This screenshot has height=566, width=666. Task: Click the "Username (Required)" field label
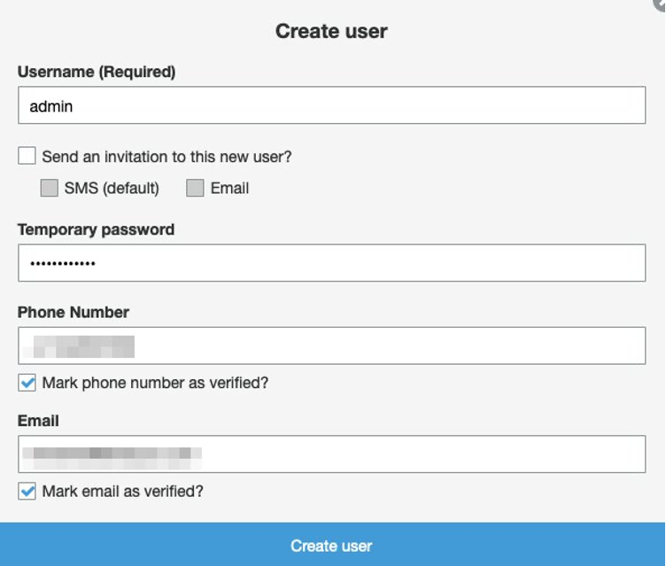pyautogui.click(x=97, y=73)
